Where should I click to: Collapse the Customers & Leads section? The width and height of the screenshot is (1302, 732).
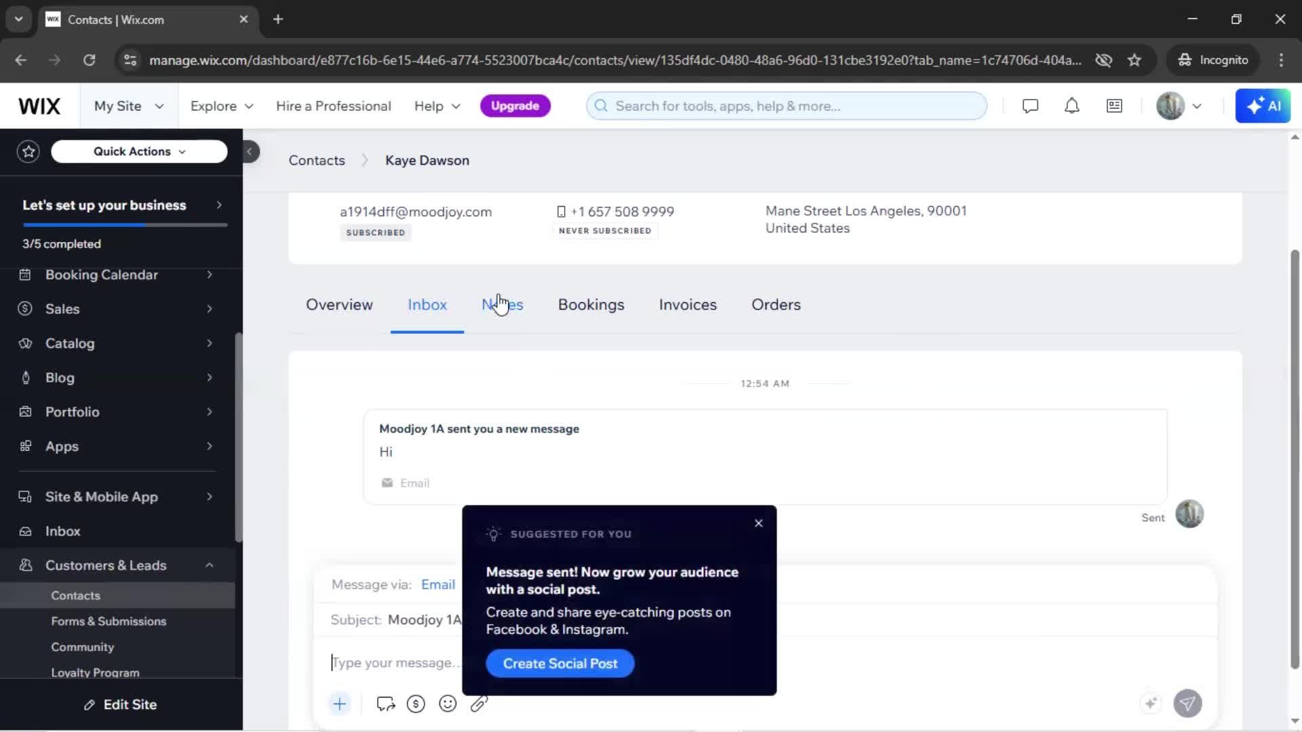tap(210, 565)
